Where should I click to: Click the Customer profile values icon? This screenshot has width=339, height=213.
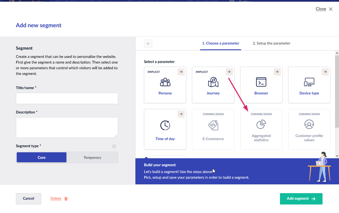tap(309, 124)
